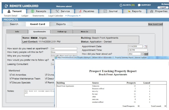The width and height of the screenshot is (169, 110).
Task: Click the Leased column header in report
Action: pos(146,83)
